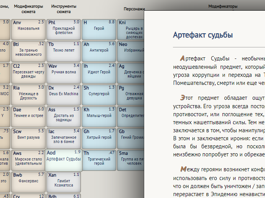265x198 pixels.
Task: Select the highlighted Aod Артефакт Судьбы tile
Action: pyautogui.click(x=64, y=160)
